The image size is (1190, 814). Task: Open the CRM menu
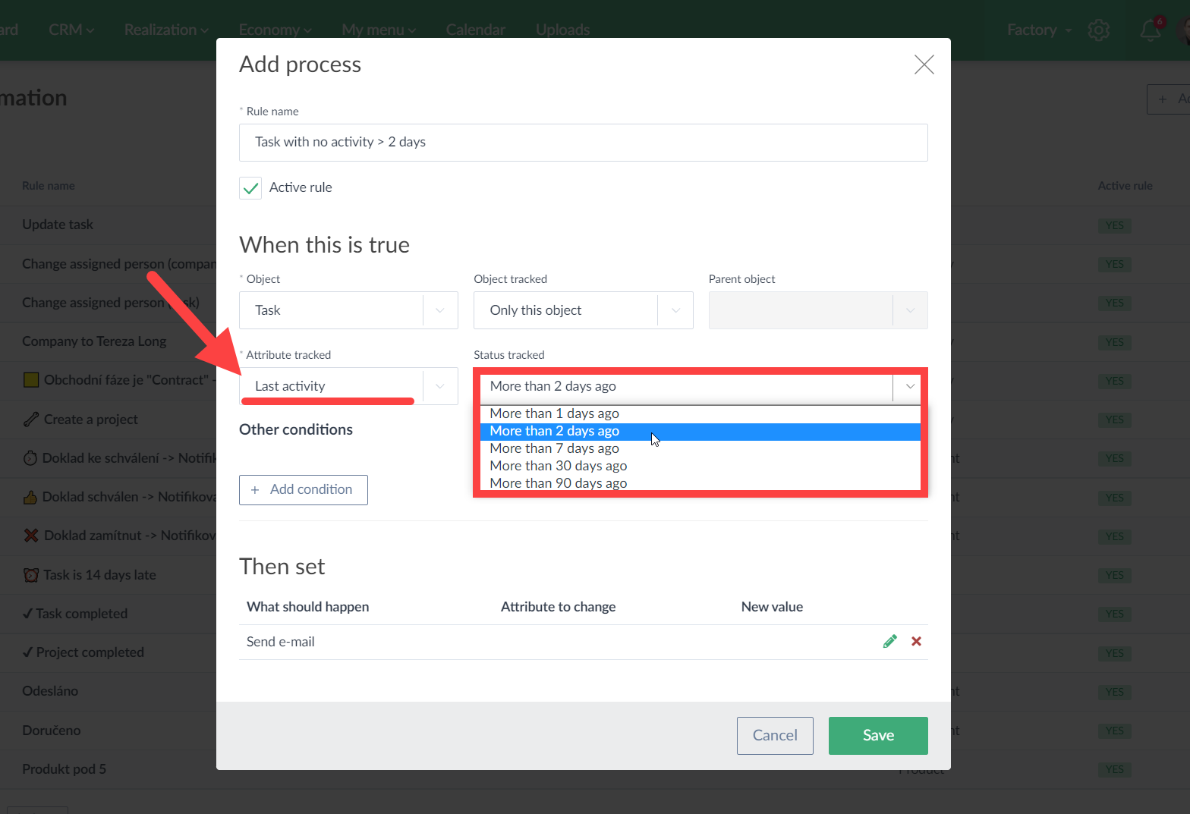tap(71, 30)
